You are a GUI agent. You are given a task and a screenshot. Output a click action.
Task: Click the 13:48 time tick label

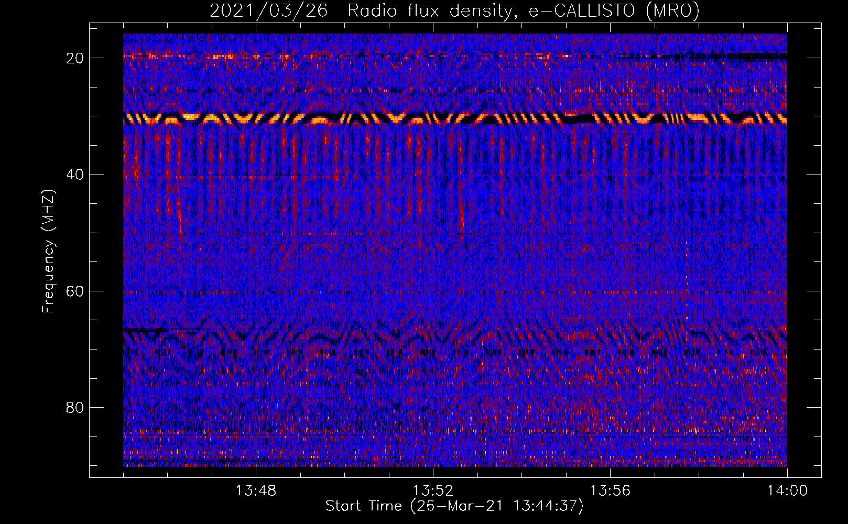tap(256, 490)
